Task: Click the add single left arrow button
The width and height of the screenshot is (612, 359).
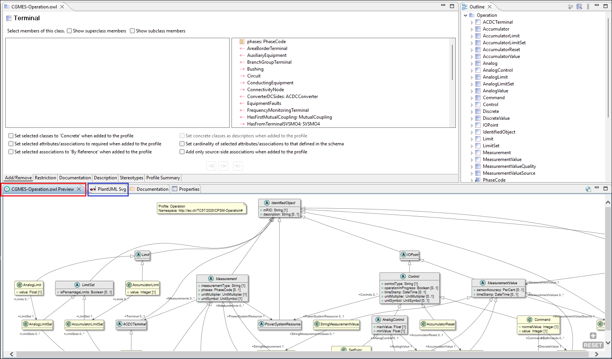Action: (223, 166)
